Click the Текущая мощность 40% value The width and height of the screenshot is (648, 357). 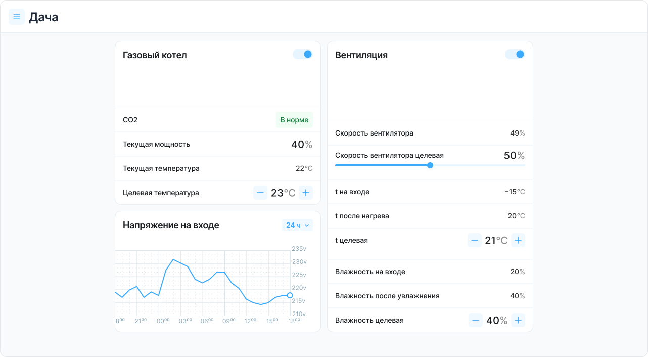click(x=302, y=144)
